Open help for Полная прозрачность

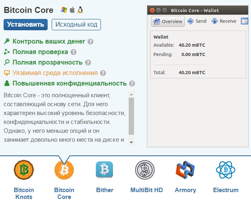coord(88,63)
